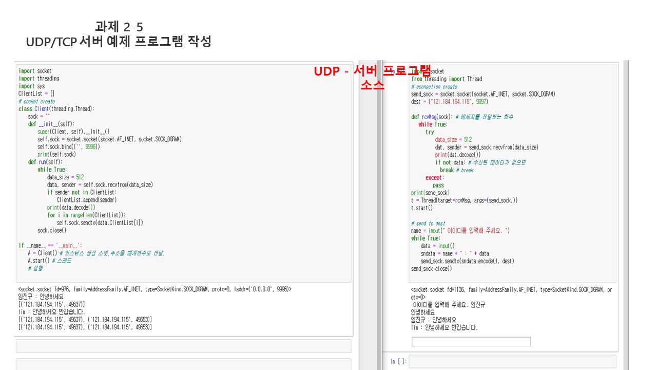Click the 'def __init__(self):' line
Image resolution: width=657 pixels, height=370 pixels.
click(x=51, y=124)
